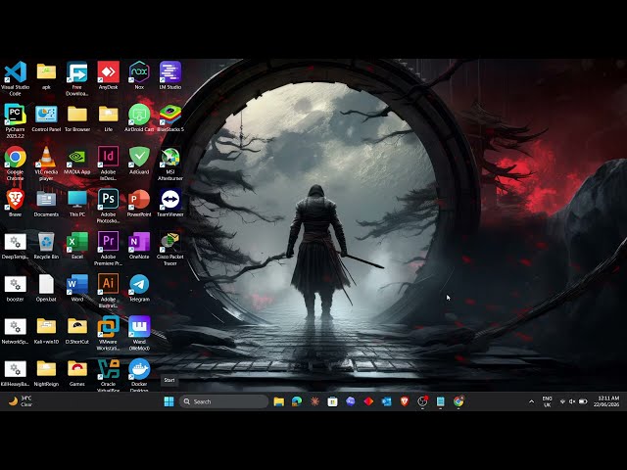Launch Google Chrome from the desktop
This screenshot has height=470, width=627.
pyautogui.click(x=16, y=164)
